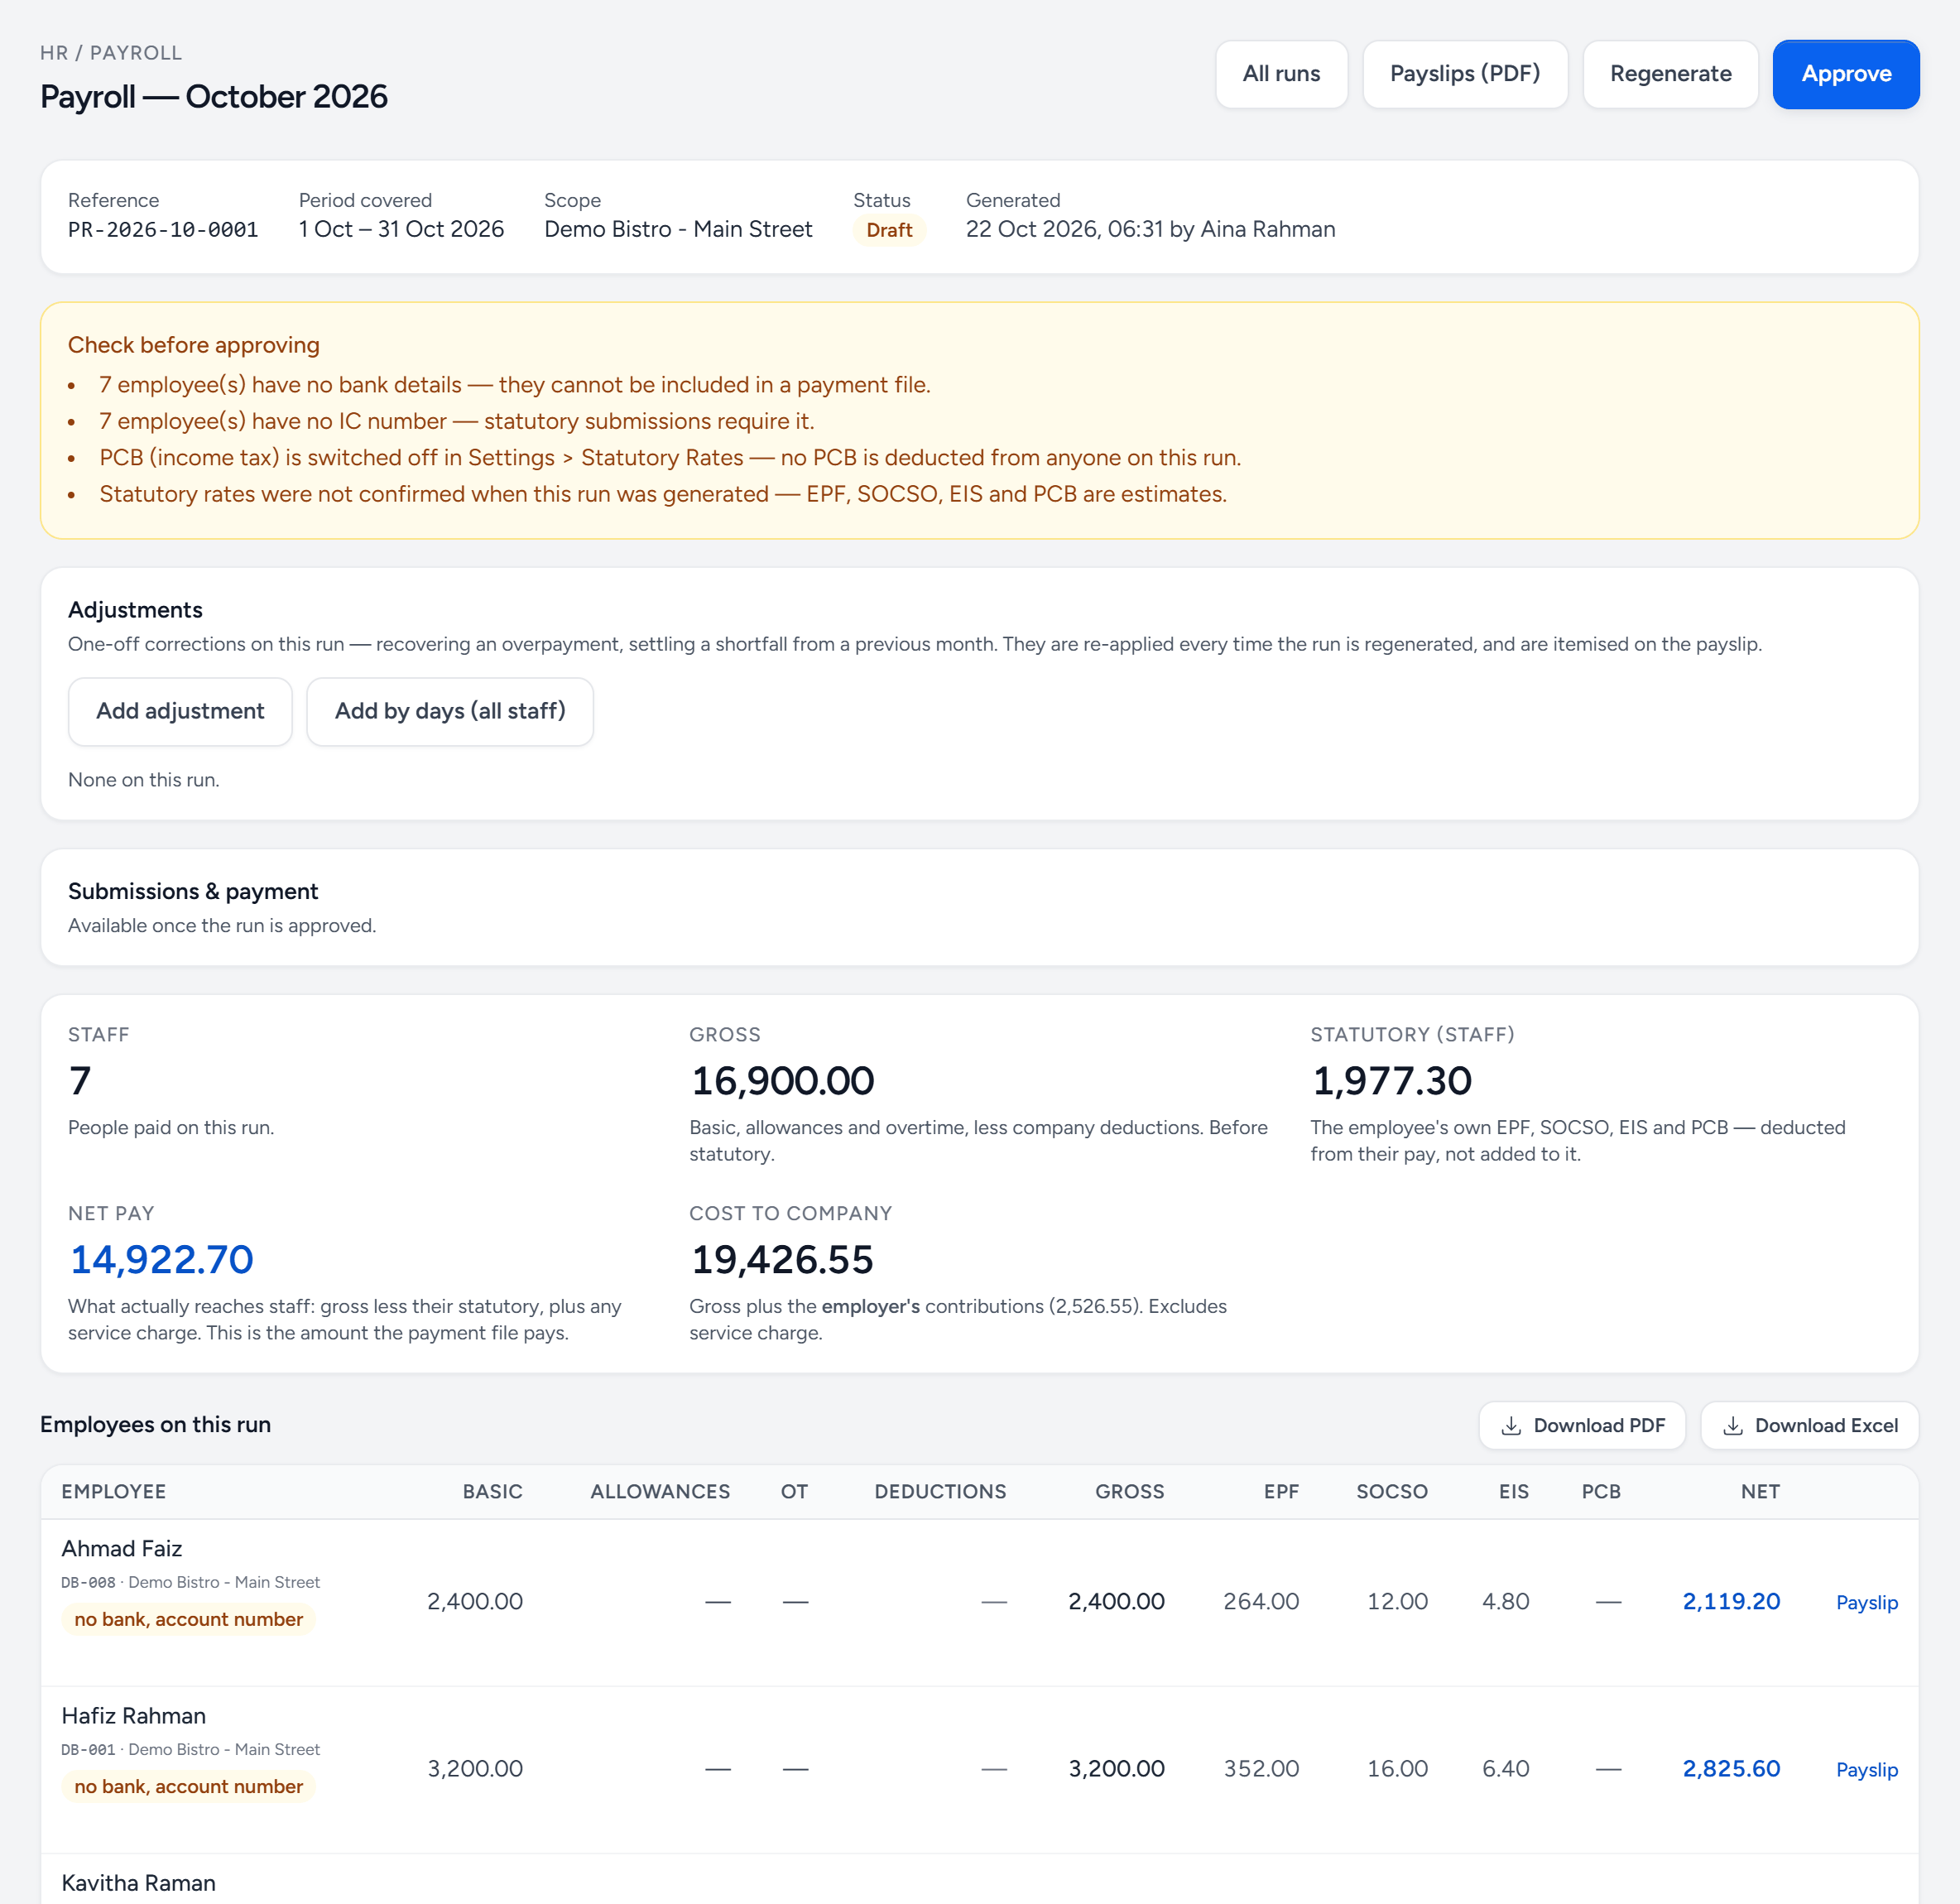Image resolution: width=1960 pixels, height=1904 pixels.
Task: Click the 'Check before approving' heading
Action: click(194, 345)
